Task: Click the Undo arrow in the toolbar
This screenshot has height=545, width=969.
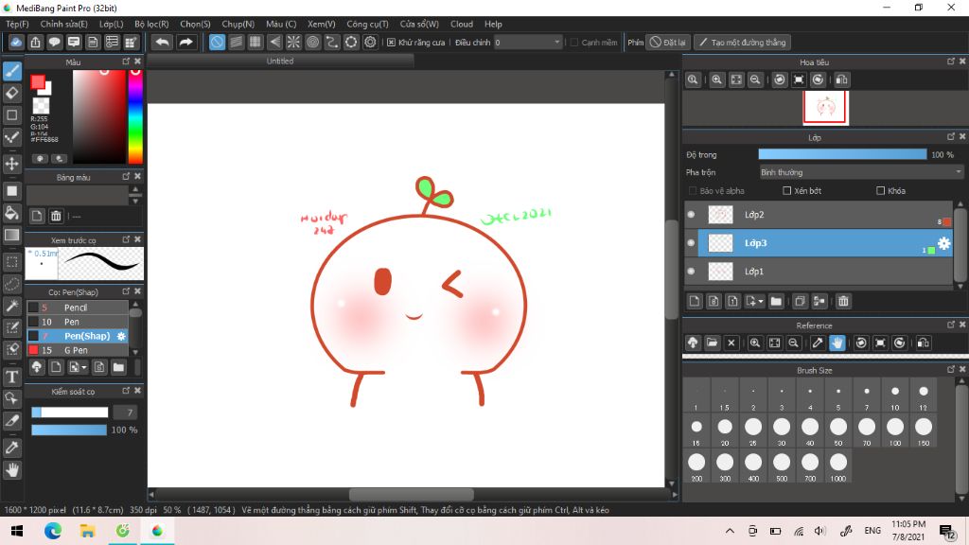Action: click(x=162, y=42)
